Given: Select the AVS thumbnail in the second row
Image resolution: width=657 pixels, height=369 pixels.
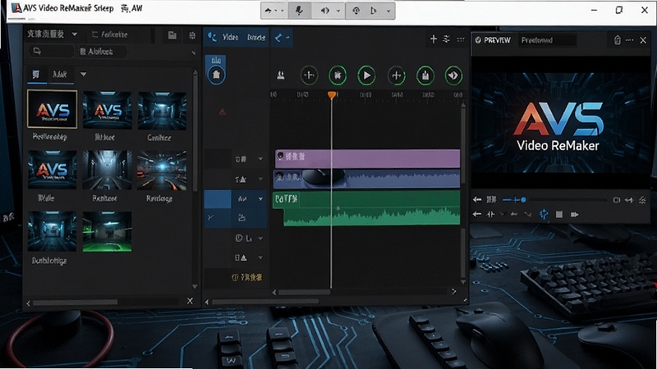Looking at the screenshot, I should [52, 170].
